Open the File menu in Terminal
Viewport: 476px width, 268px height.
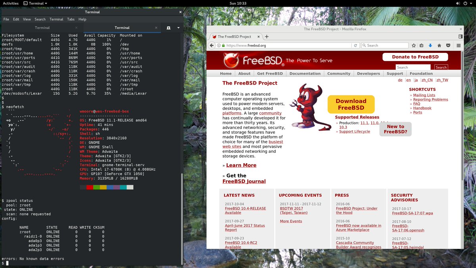6,19
